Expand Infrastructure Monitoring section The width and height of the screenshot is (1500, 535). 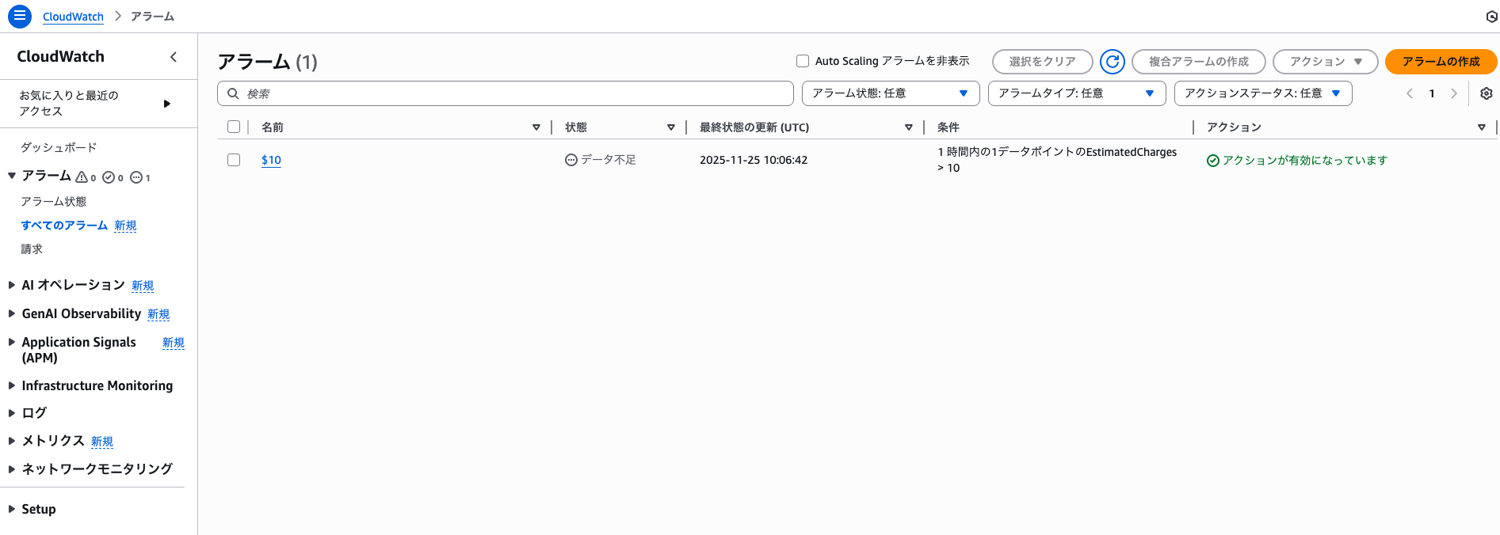(12, 385)
